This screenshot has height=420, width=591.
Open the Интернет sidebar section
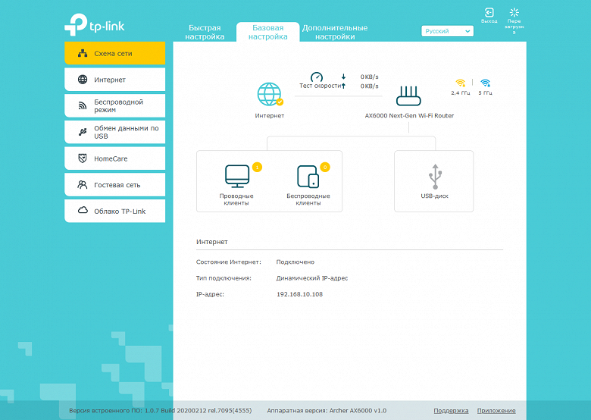pyautogui.click(x=115, y=80)
